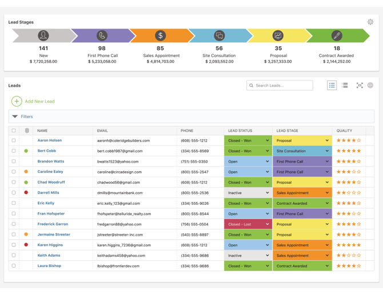383x295 pixels.
Task: Click the green plus Add New Lead icon
Action: tap(17, 101)
